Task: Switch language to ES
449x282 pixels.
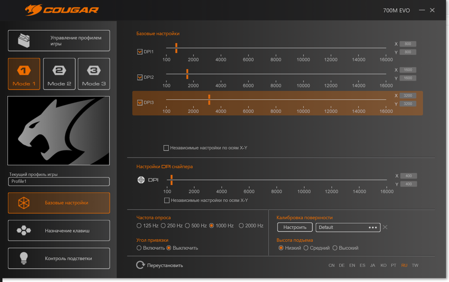Action: click(x=362, y=266)
